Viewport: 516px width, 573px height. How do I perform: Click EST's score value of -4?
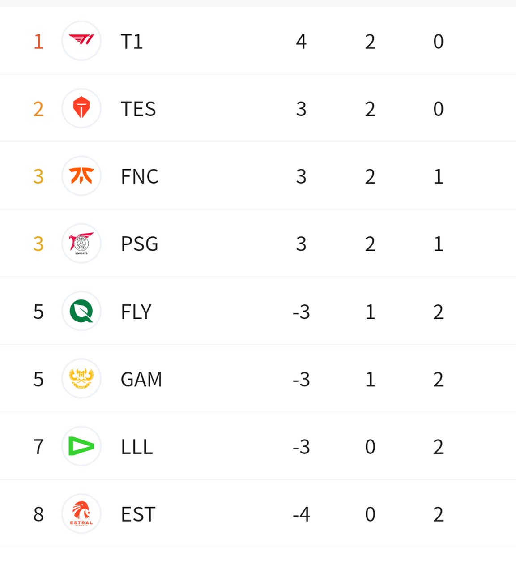coord(301,515)
